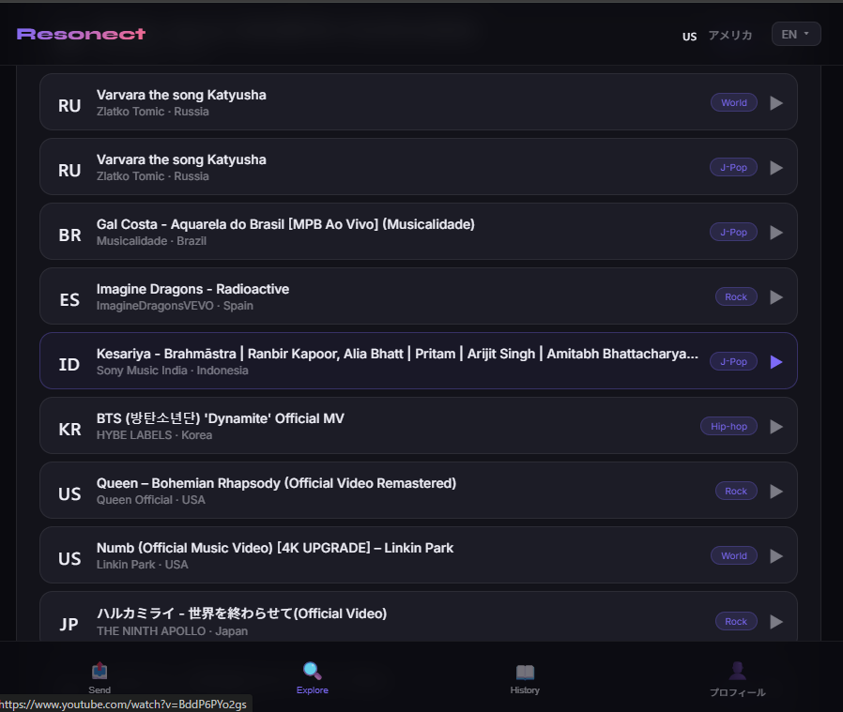Play BTS Dynamite Official MV
This screenshot has height=712, width=843.
[x=775, y=427]
